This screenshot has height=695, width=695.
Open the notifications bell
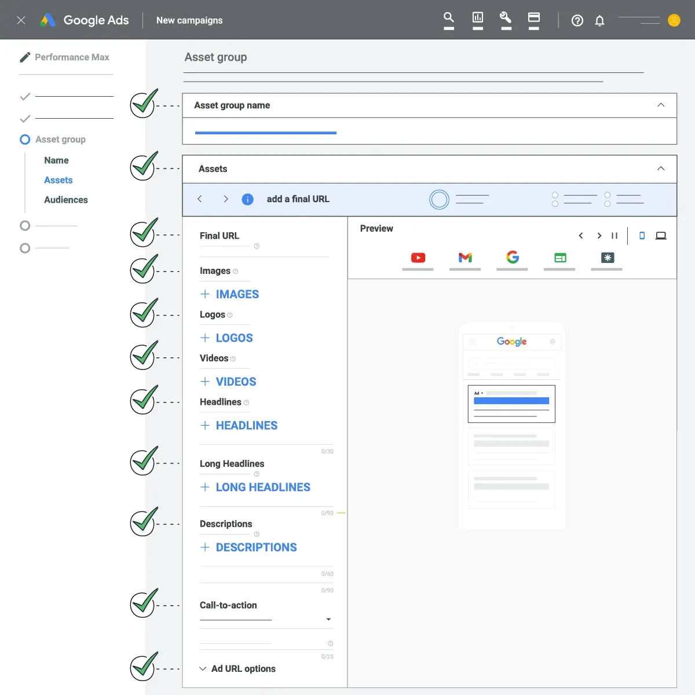tap(599, 20)
